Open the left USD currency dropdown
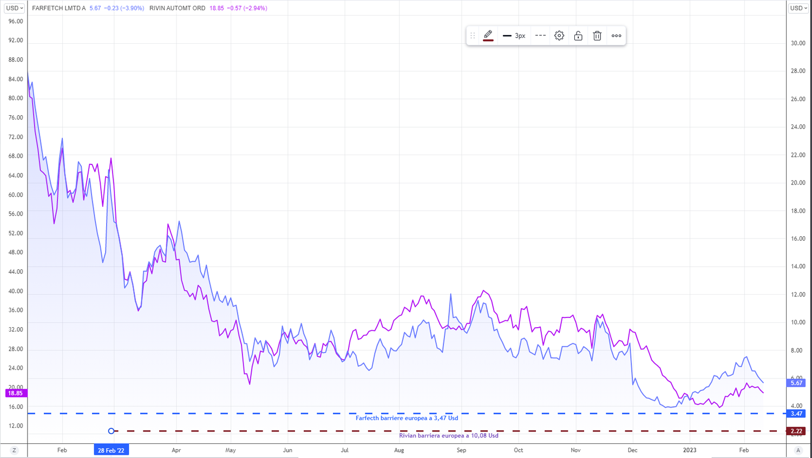Image resolution: width=812 pixels, height=458 pixels. (x=14, y=8)
